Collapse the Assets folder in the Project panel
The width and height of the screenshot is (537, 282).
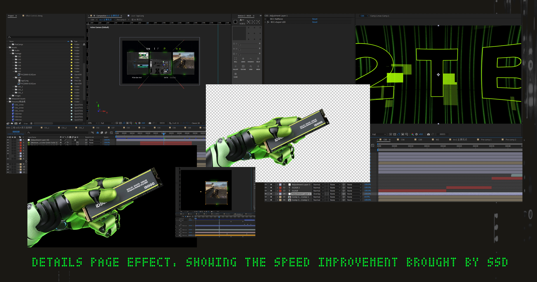point(7,47)
